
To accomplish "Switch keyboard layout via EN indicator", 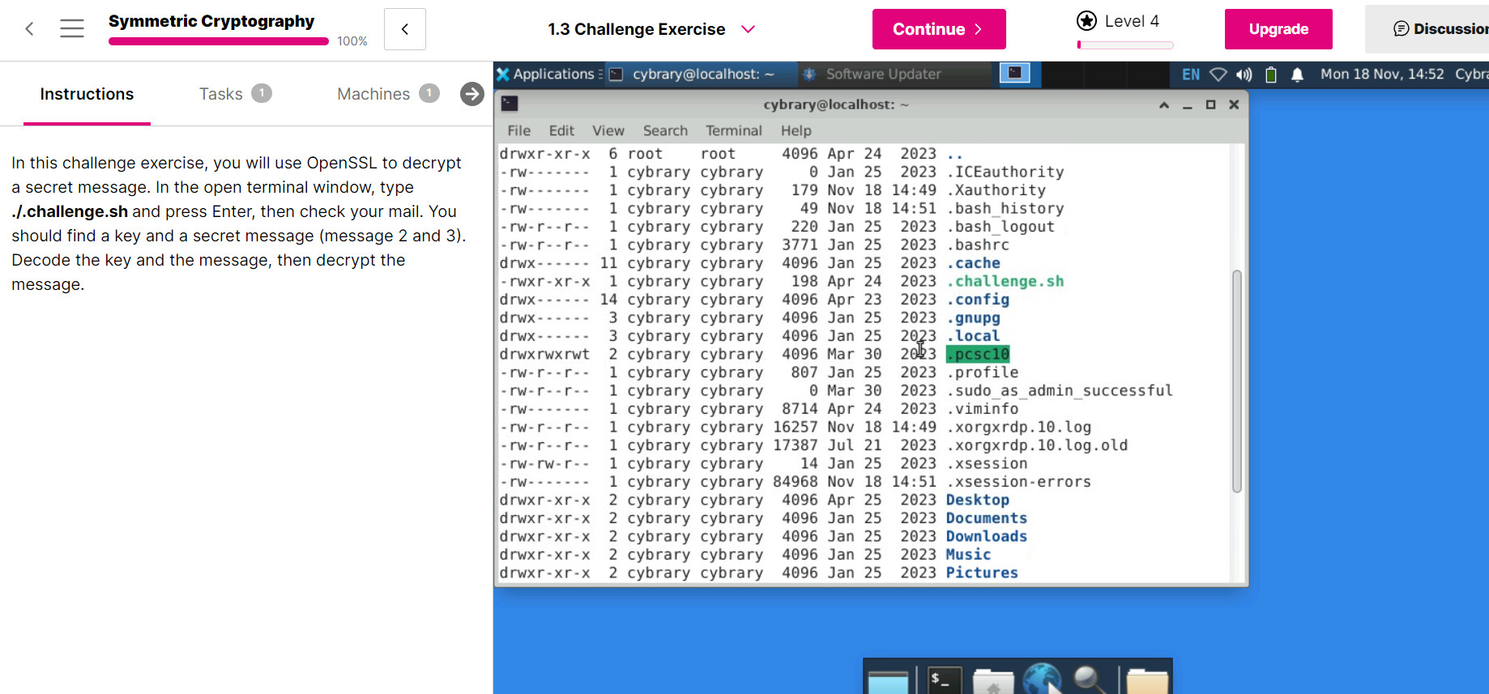I will pos(1190,75).
